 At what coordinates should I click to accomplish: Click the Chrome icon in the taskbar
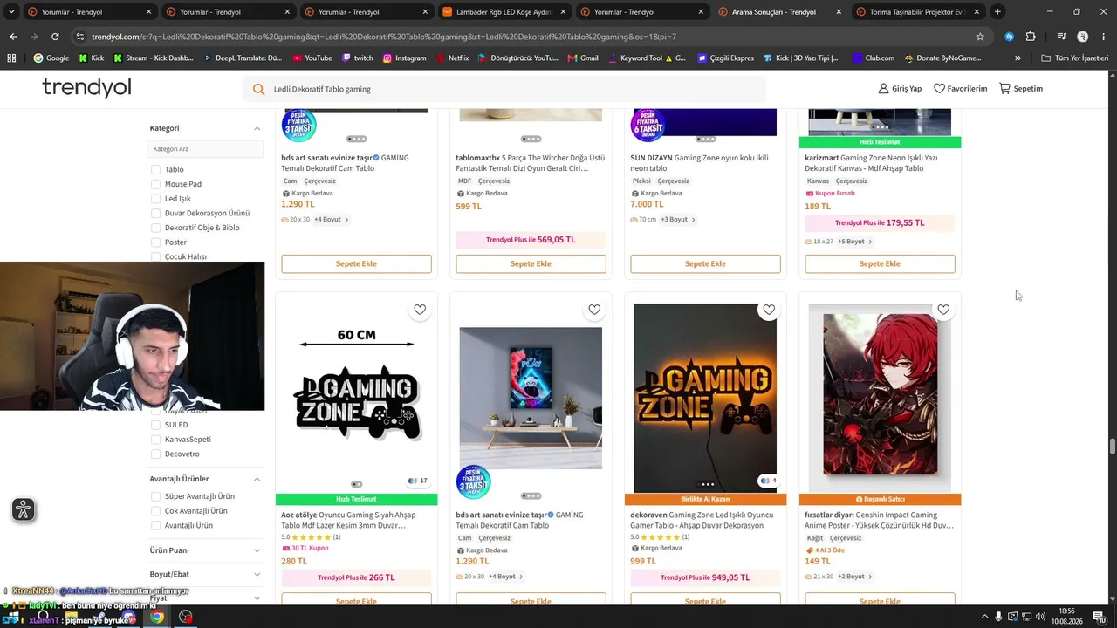coord(157,617)
